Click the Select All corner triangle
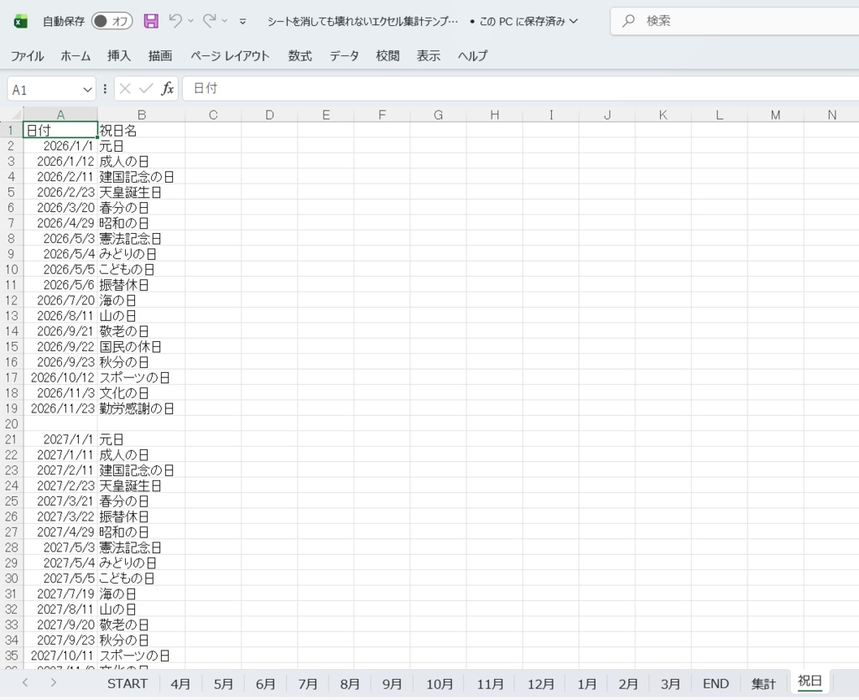 pyautogui.click(x=15, y=114)
